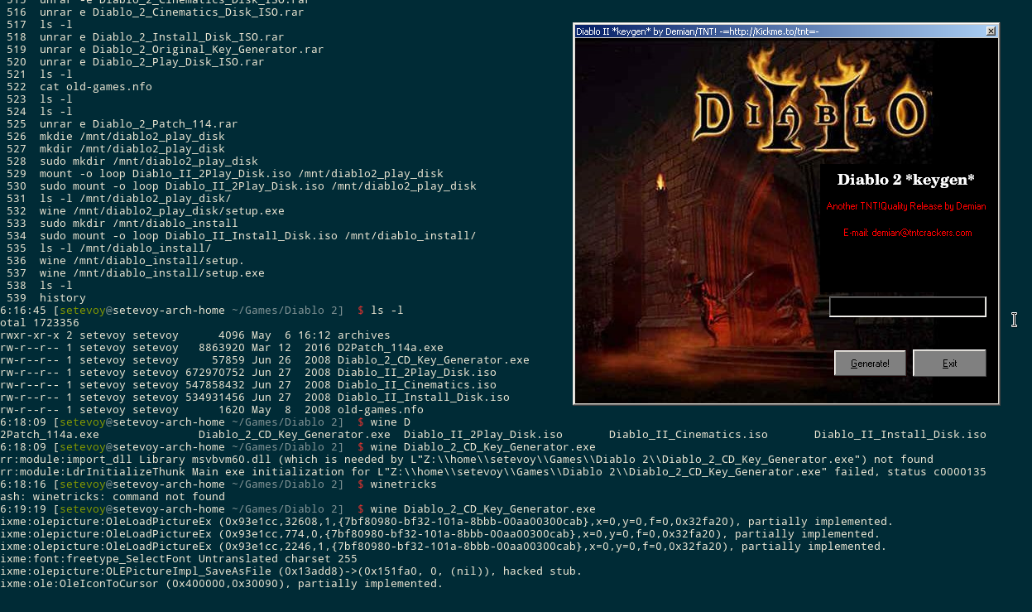Close the Diablo II keygen window
The image size is (1032, 612).
click(991, 31)
